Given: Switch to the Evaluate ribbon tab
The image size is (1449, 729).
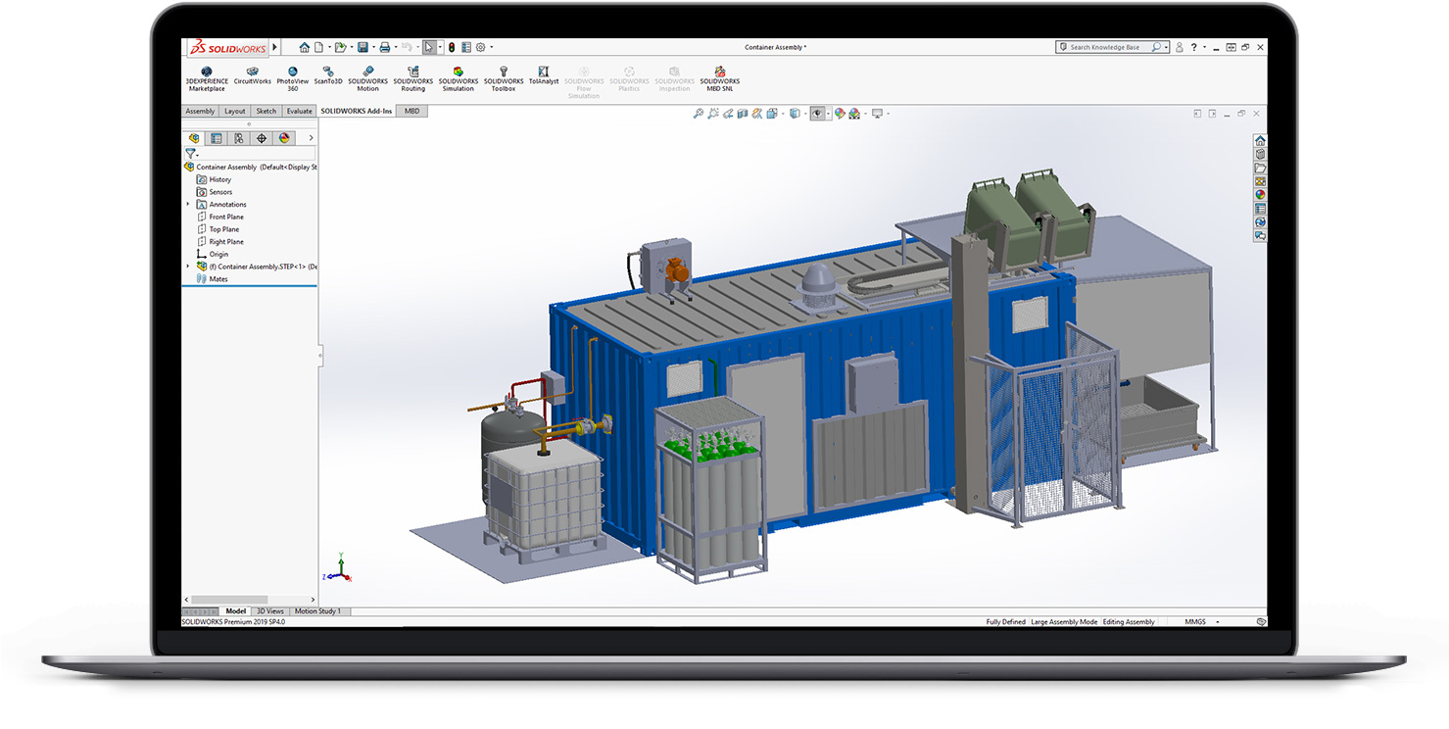Looking at the screenshot, I should pos(299,111).
